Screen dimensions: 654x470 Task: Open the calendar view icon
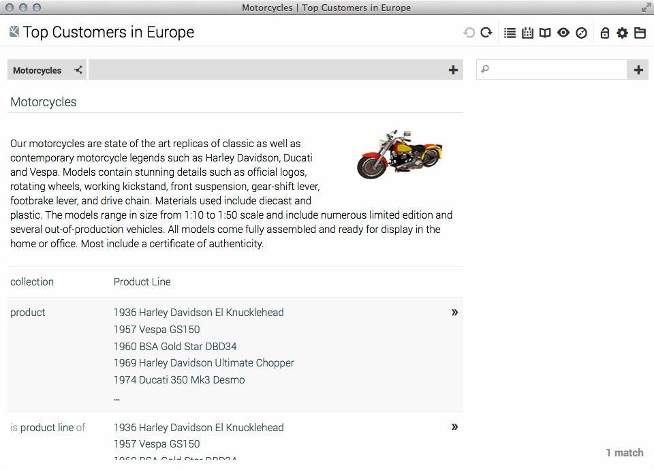[x=527, y=33]
